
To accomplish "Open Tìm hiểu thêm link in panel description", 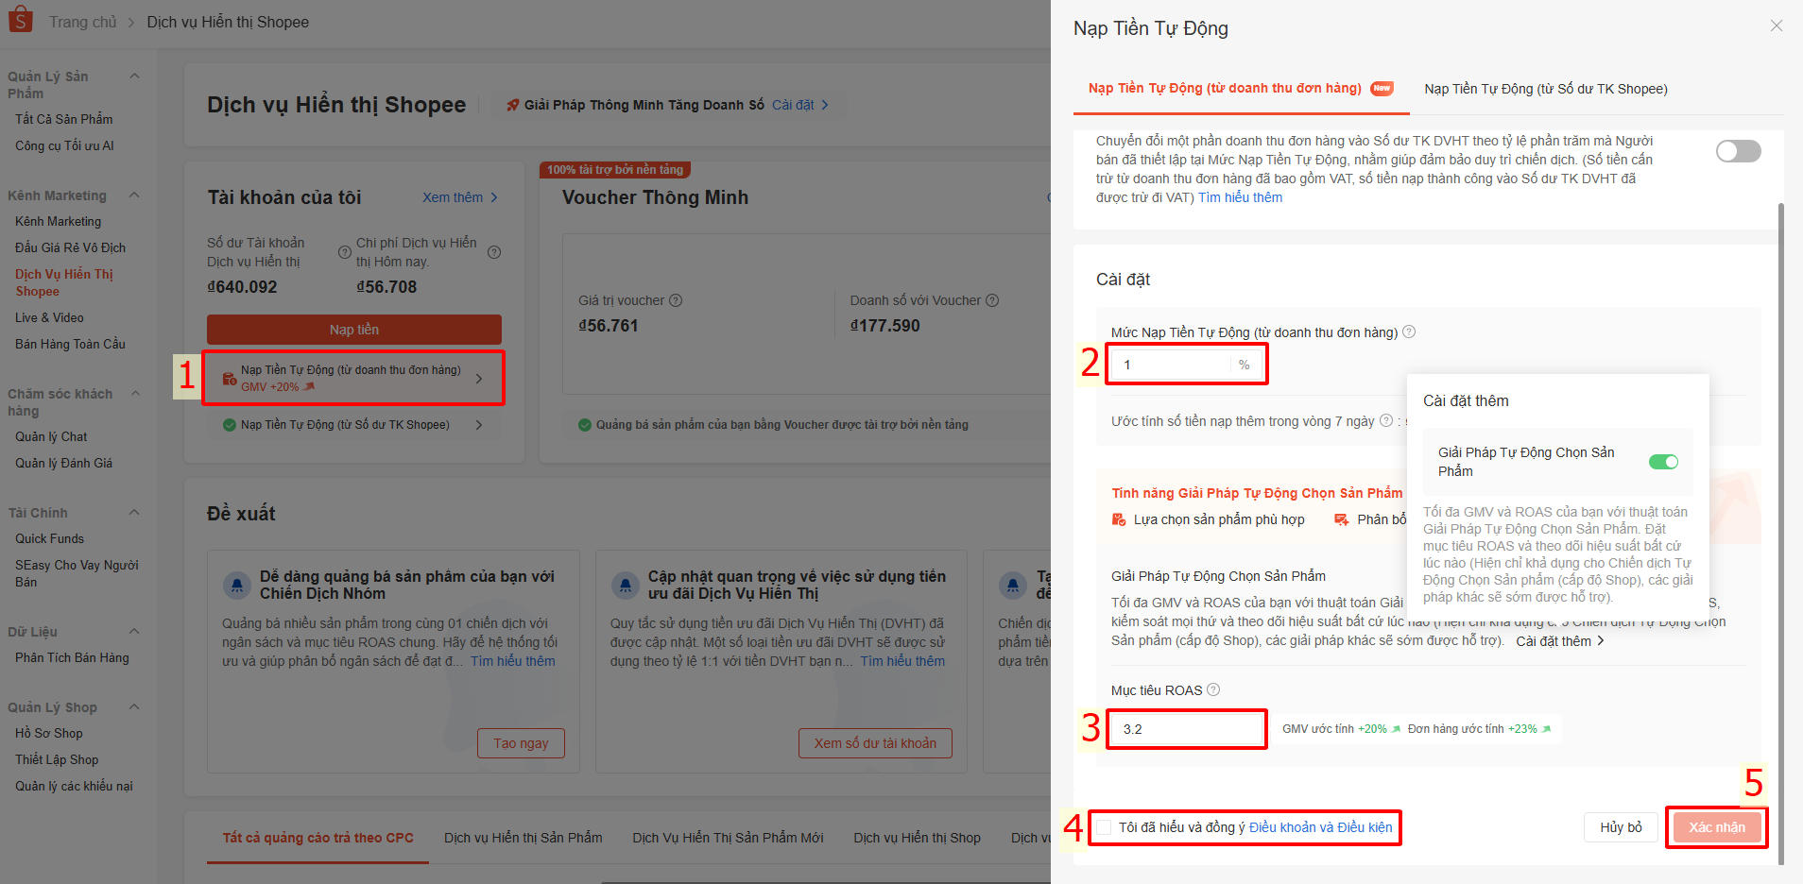I will click(1240, 197).
